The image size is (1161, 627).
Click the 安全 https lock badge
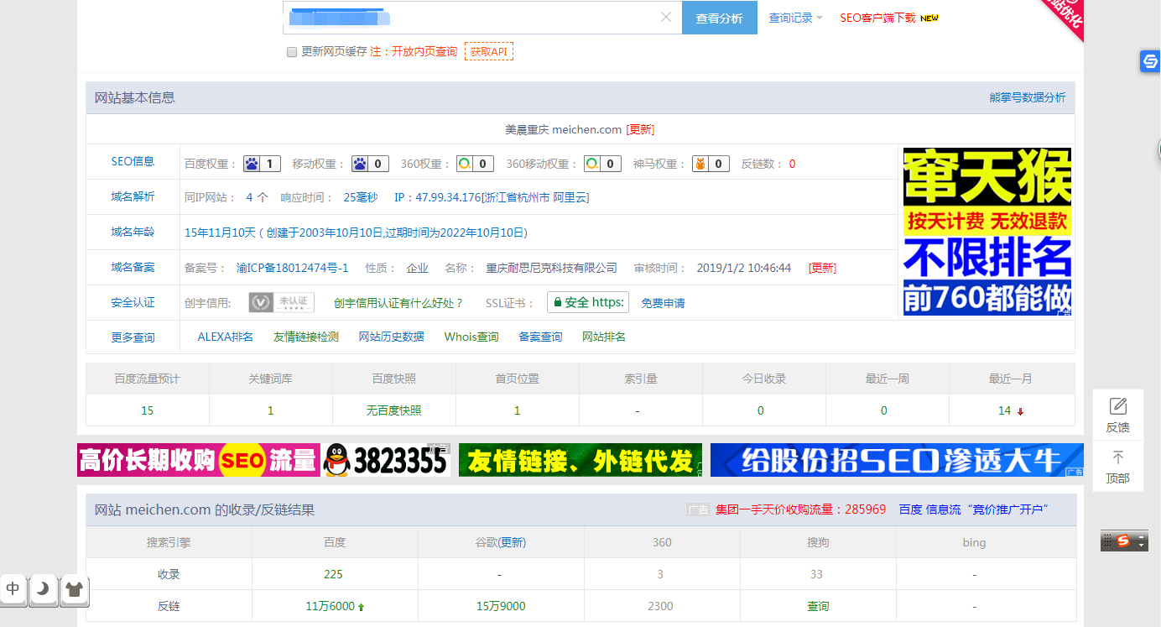tap(587, 302)
